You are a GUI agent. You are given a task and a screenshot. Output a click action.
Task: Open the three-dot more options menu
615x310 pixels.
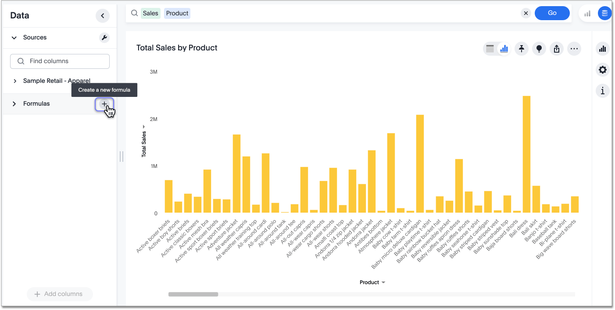pyautogui.click(x=574, y=49)
